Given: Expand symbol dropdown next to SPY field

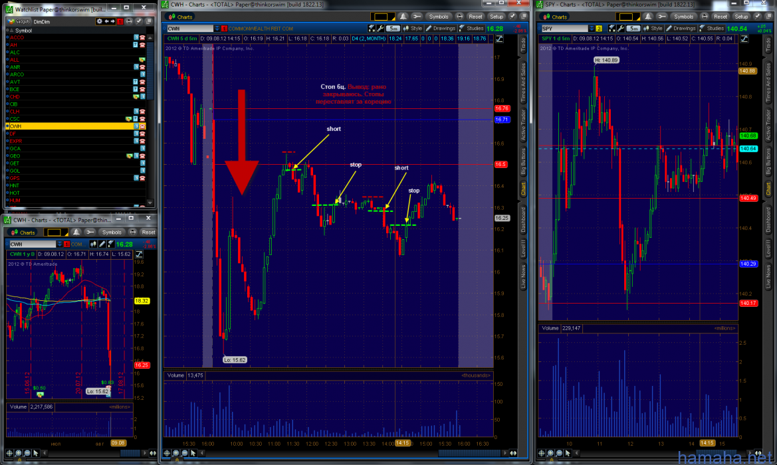Looking at the screenshot, I should pos(591,29).
